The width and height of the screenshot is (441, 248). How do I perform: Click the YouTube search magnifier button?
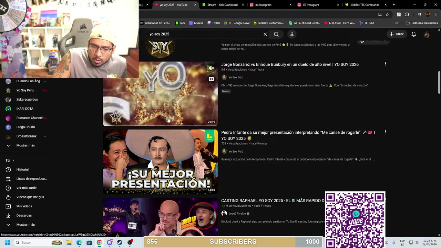[276, 34]
